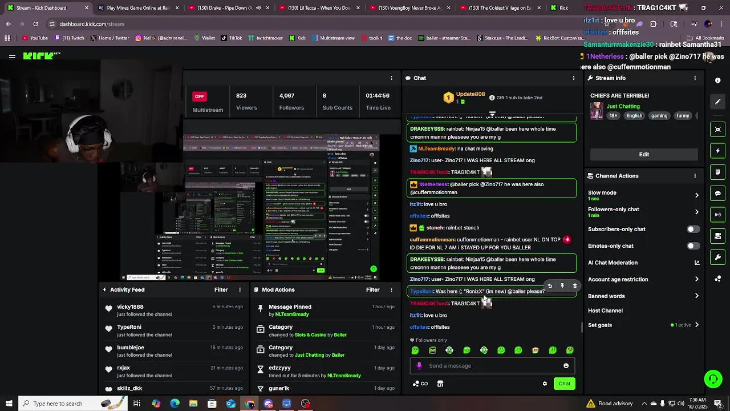
Task: Insert the heart-eyes green emote in the quick row
Action: pos(570,350)
